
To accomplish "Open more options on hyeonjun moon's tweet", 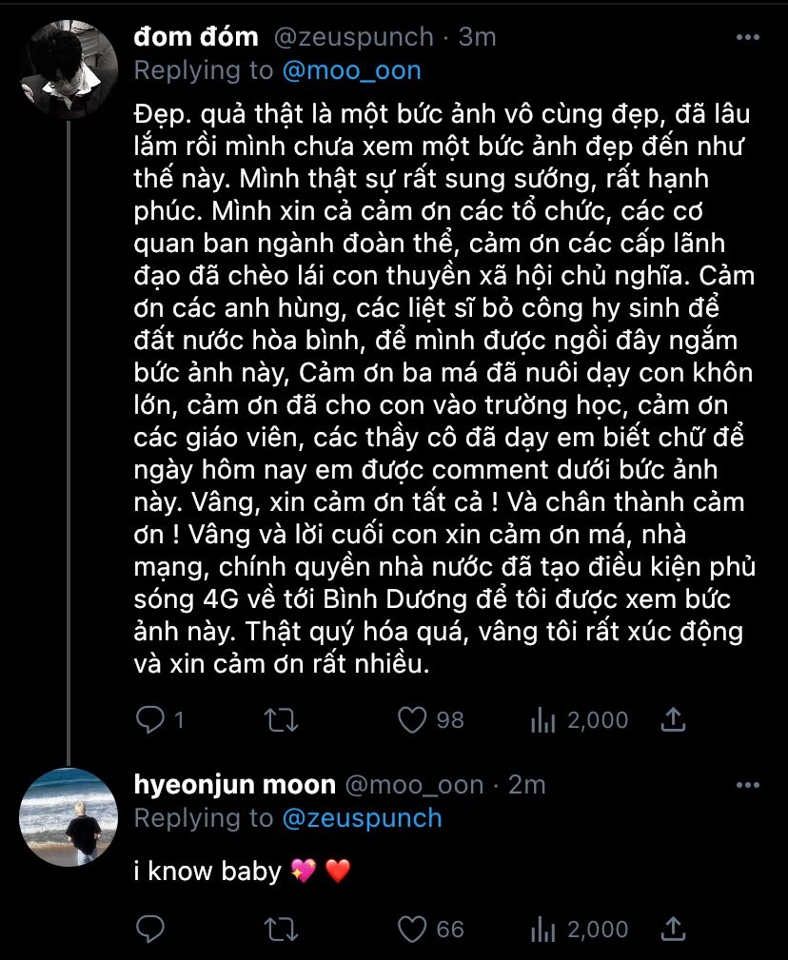I will click(x=749, y=785).
